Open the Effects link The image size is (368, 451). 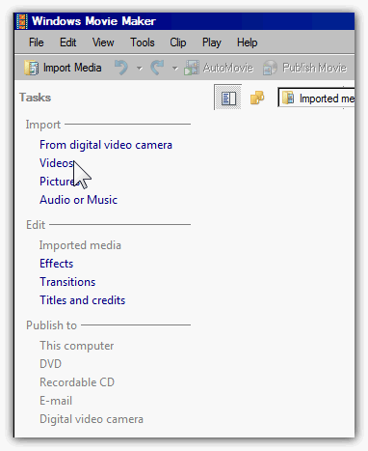57,264
